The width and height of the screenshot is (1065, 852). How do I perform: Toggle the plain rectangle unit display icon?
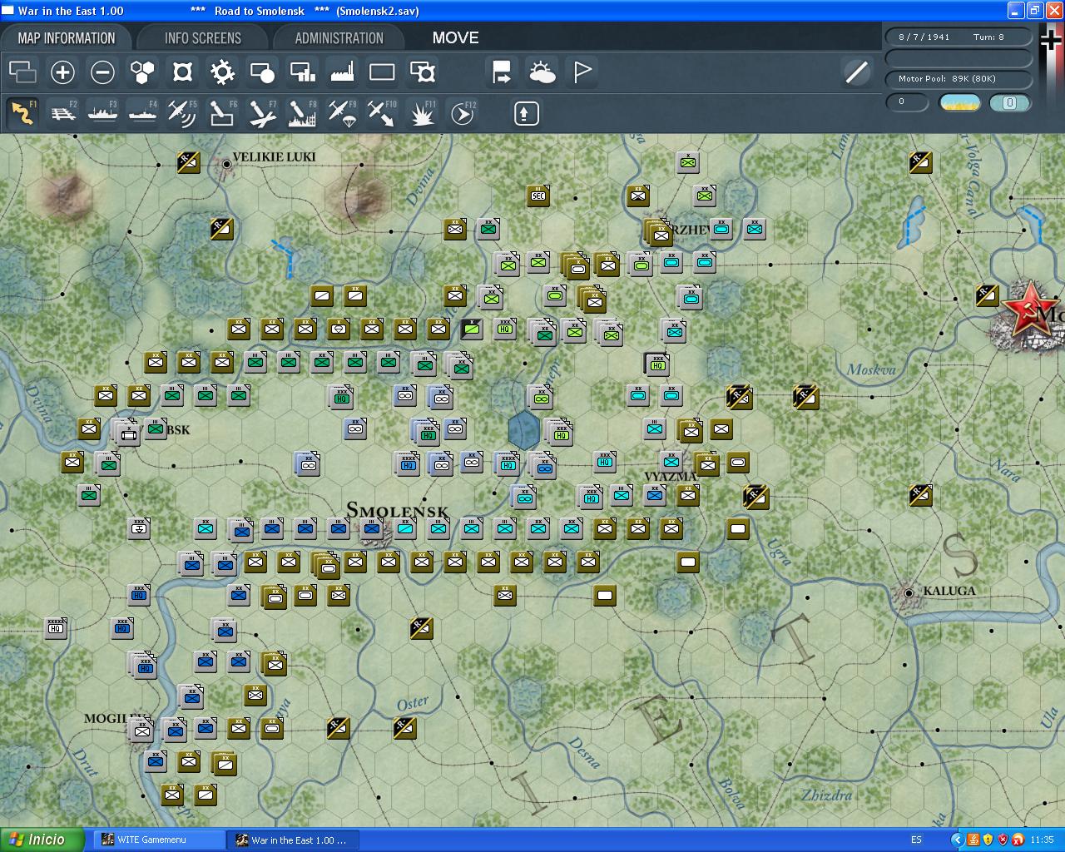382,72
